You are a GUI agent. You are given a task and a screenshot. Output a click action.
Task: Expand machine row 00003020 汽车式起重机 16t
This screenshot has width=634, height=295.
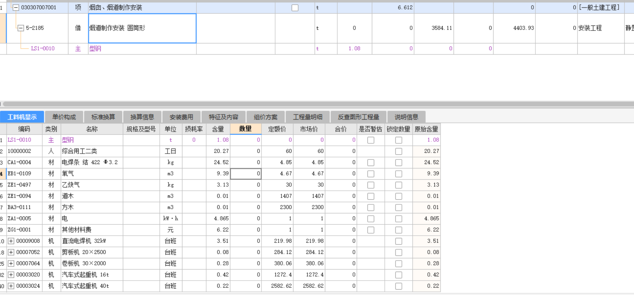tap(11, 275)
